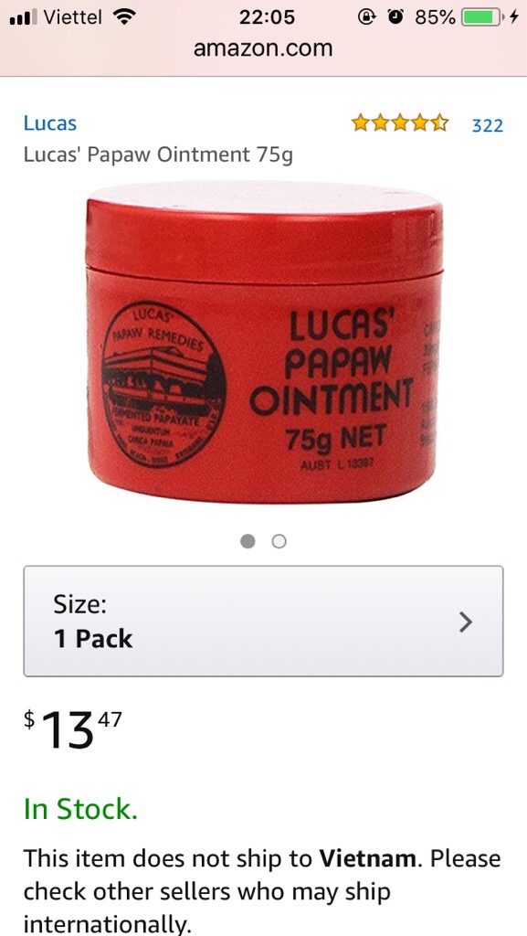527x936 pixels.
Task: Tap the cellular signal bars icon
Action: [x=24, y=18]
